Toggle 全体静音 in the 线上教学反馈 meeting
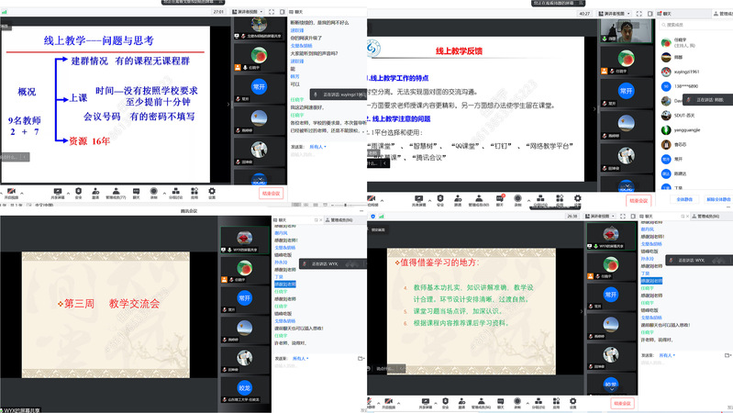This screenshot has width=733, height=413. click(x=684, y=198)
